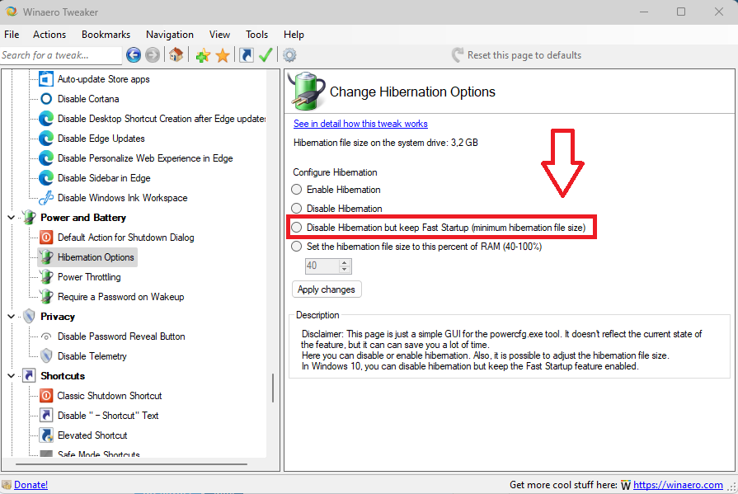Click the tree panel vertical scrollbar
This screenshot has height=494, width=738.
(273, 388)
